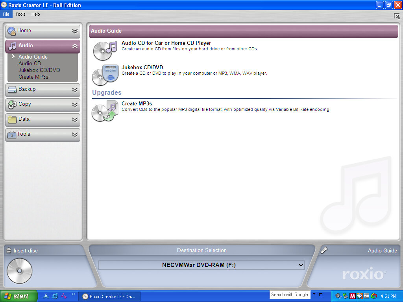The width and height of the screenshot is (403, 302).
Task: Open the Tools menu in menu bar
Action: pyautogui.click(x=20, y=14)
